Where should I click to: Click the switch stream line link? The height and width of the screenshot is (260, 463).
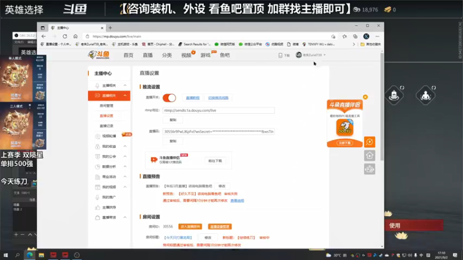[x=218, y=98]
